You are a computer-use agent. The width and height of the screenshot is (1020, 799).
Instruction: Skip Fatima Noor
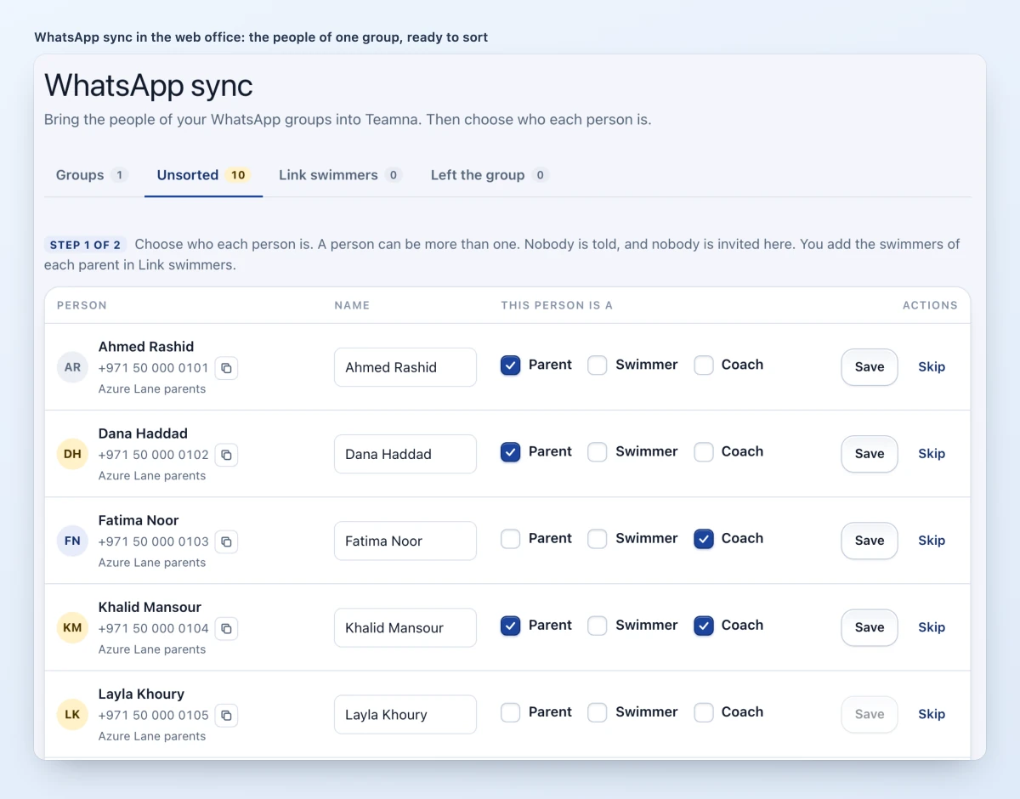(932, 541)
